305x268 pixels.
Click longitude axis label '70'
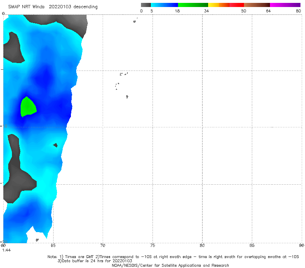point(103,245)
